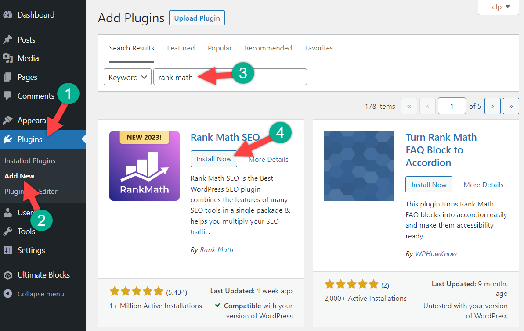
Task: Switch to the Favorites tab
Action: point(319,48)
